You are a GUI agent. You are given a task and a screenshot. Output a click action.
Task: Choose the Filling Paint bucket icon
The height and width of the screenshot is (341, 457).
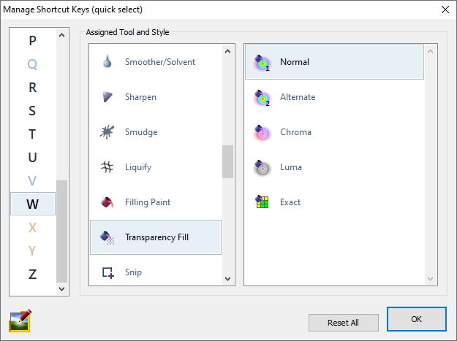click(x=107, y=202)
